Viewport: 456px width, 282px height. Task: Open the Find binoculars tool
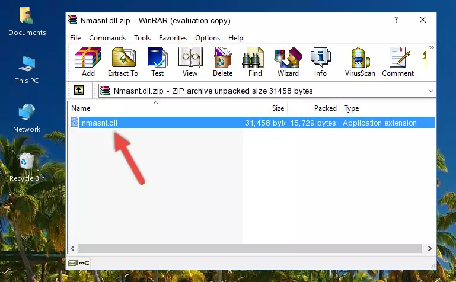coord(255,62)
